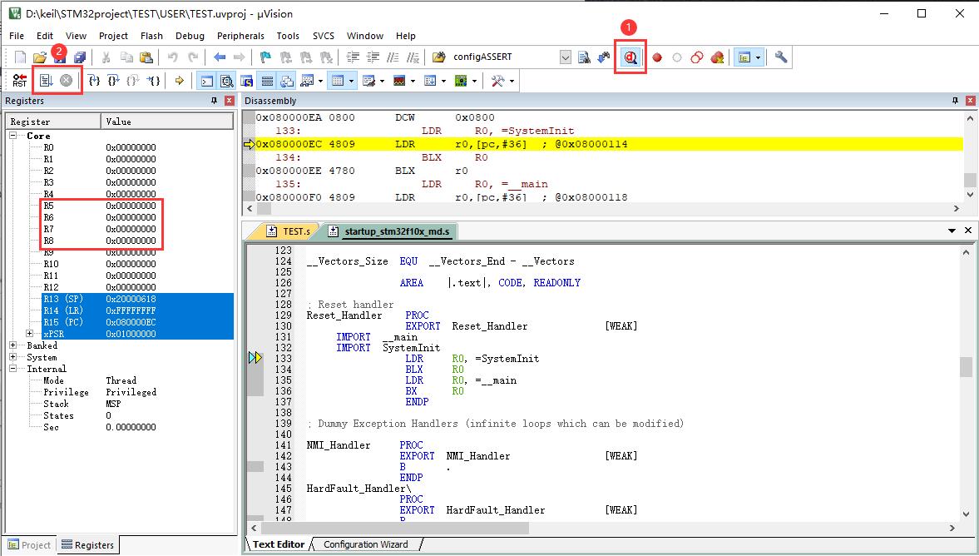Screen dimensions: 979x556
Task: Kill all breakpoints in current target
Action: tap(717, 57)
